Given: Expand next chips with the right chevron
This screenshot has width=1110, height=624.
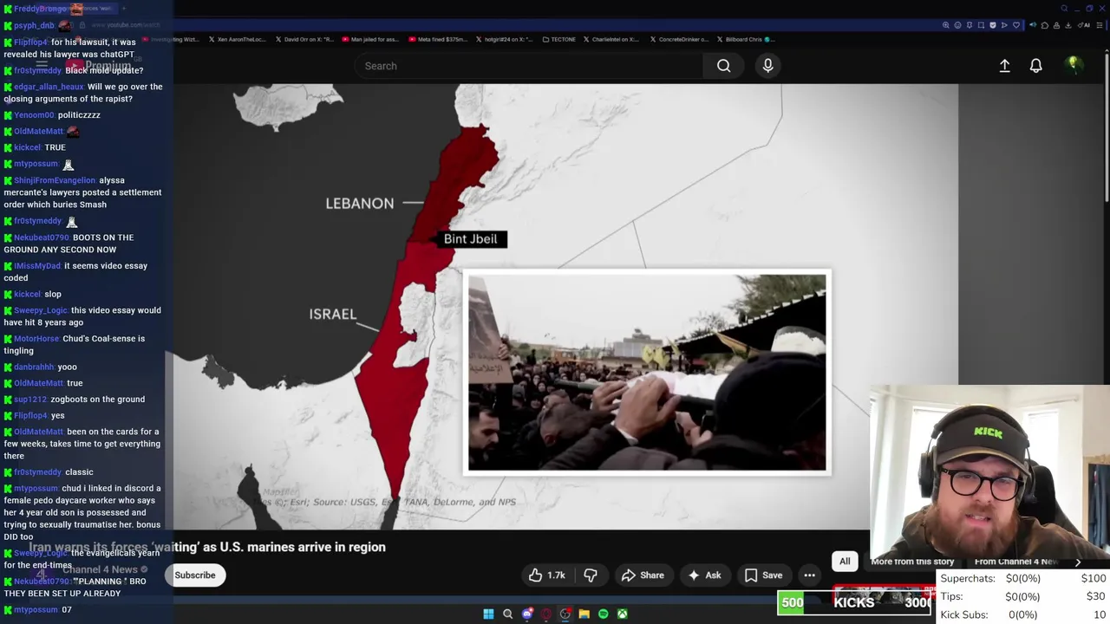Looking at the screenshot, I should pyautogui.click(x=1078, y=562).
